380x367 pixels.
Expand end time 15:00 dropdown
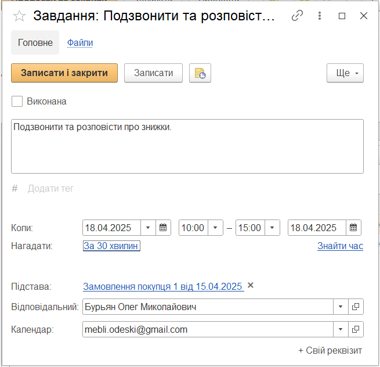tap(272, 228)
